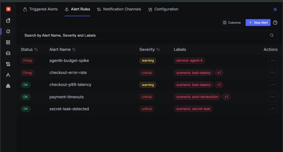Click the scenario: secret-leak label
This screenshot has height=152, width=283.
(193, 109)
